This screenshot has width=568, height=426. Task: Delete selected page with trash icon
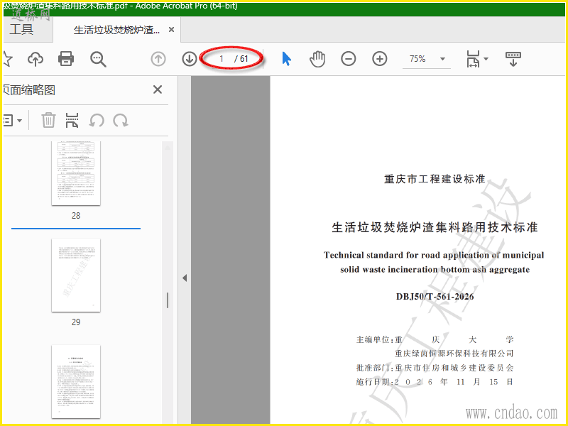tap(48, 120)
